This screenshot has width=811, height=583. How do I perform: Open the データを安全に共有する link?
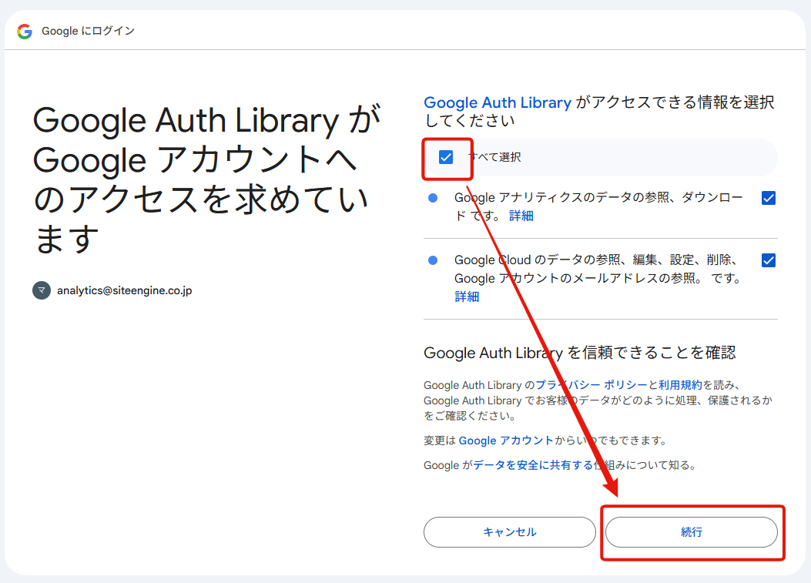(533, 465)
